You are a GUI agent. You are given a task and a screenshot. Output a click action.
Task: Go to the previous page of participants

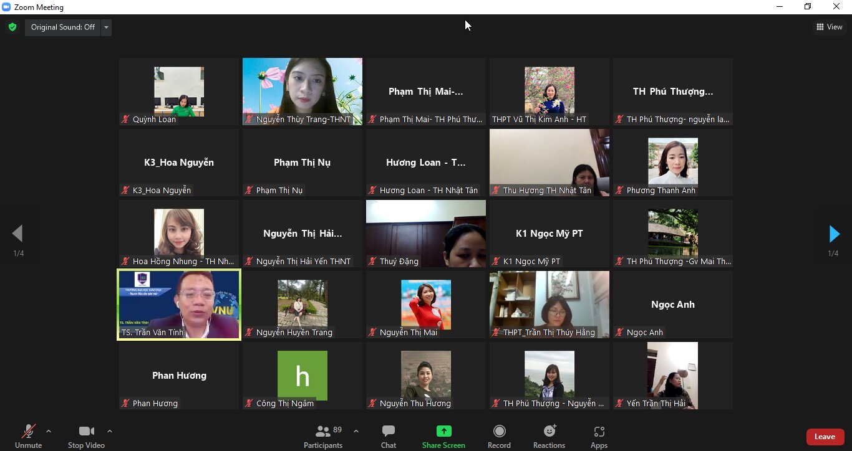[17, 234]
